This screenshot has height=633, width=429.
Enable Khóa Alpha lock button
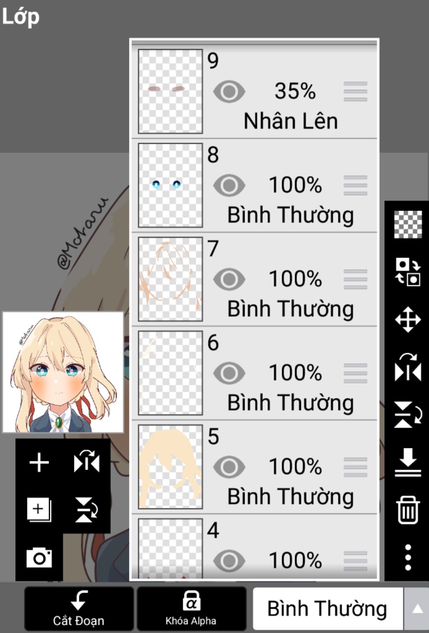(x=191, y=609)
